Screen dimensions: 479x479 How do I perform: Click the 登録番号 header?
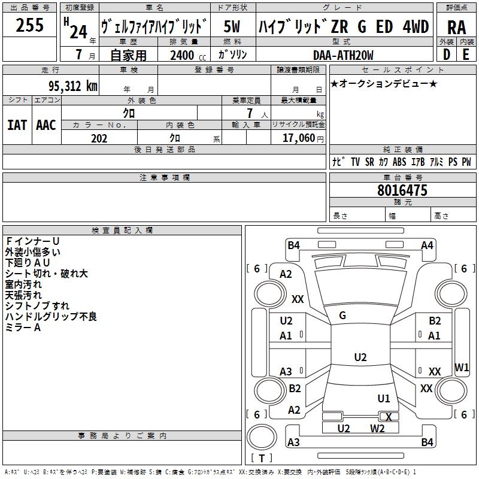coord(214,70)
